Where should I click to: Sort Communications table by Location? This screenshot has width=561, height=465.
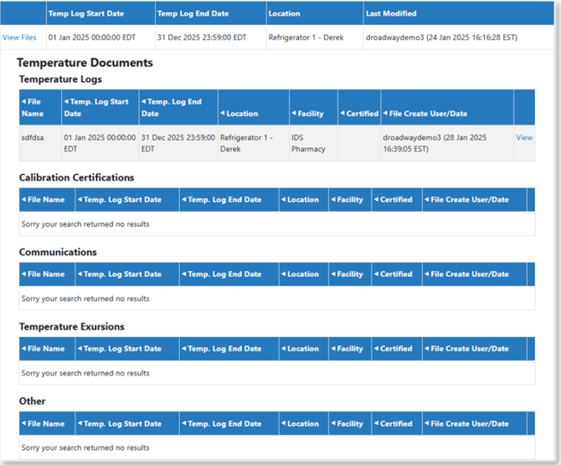point(300,274)
